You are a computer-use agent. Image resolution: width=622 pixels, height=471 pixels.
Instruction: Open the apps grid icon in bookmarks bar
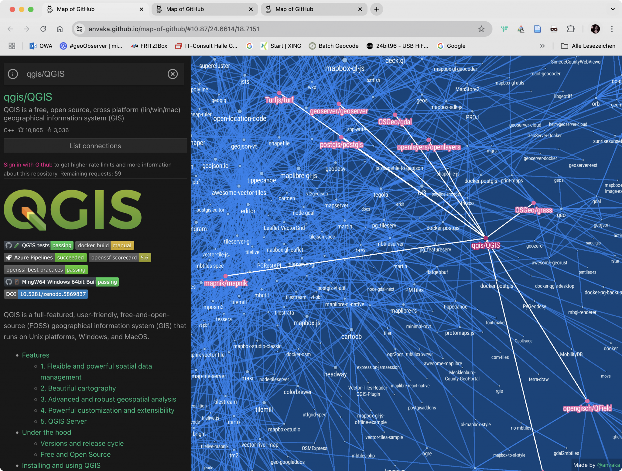click(12, 46)
